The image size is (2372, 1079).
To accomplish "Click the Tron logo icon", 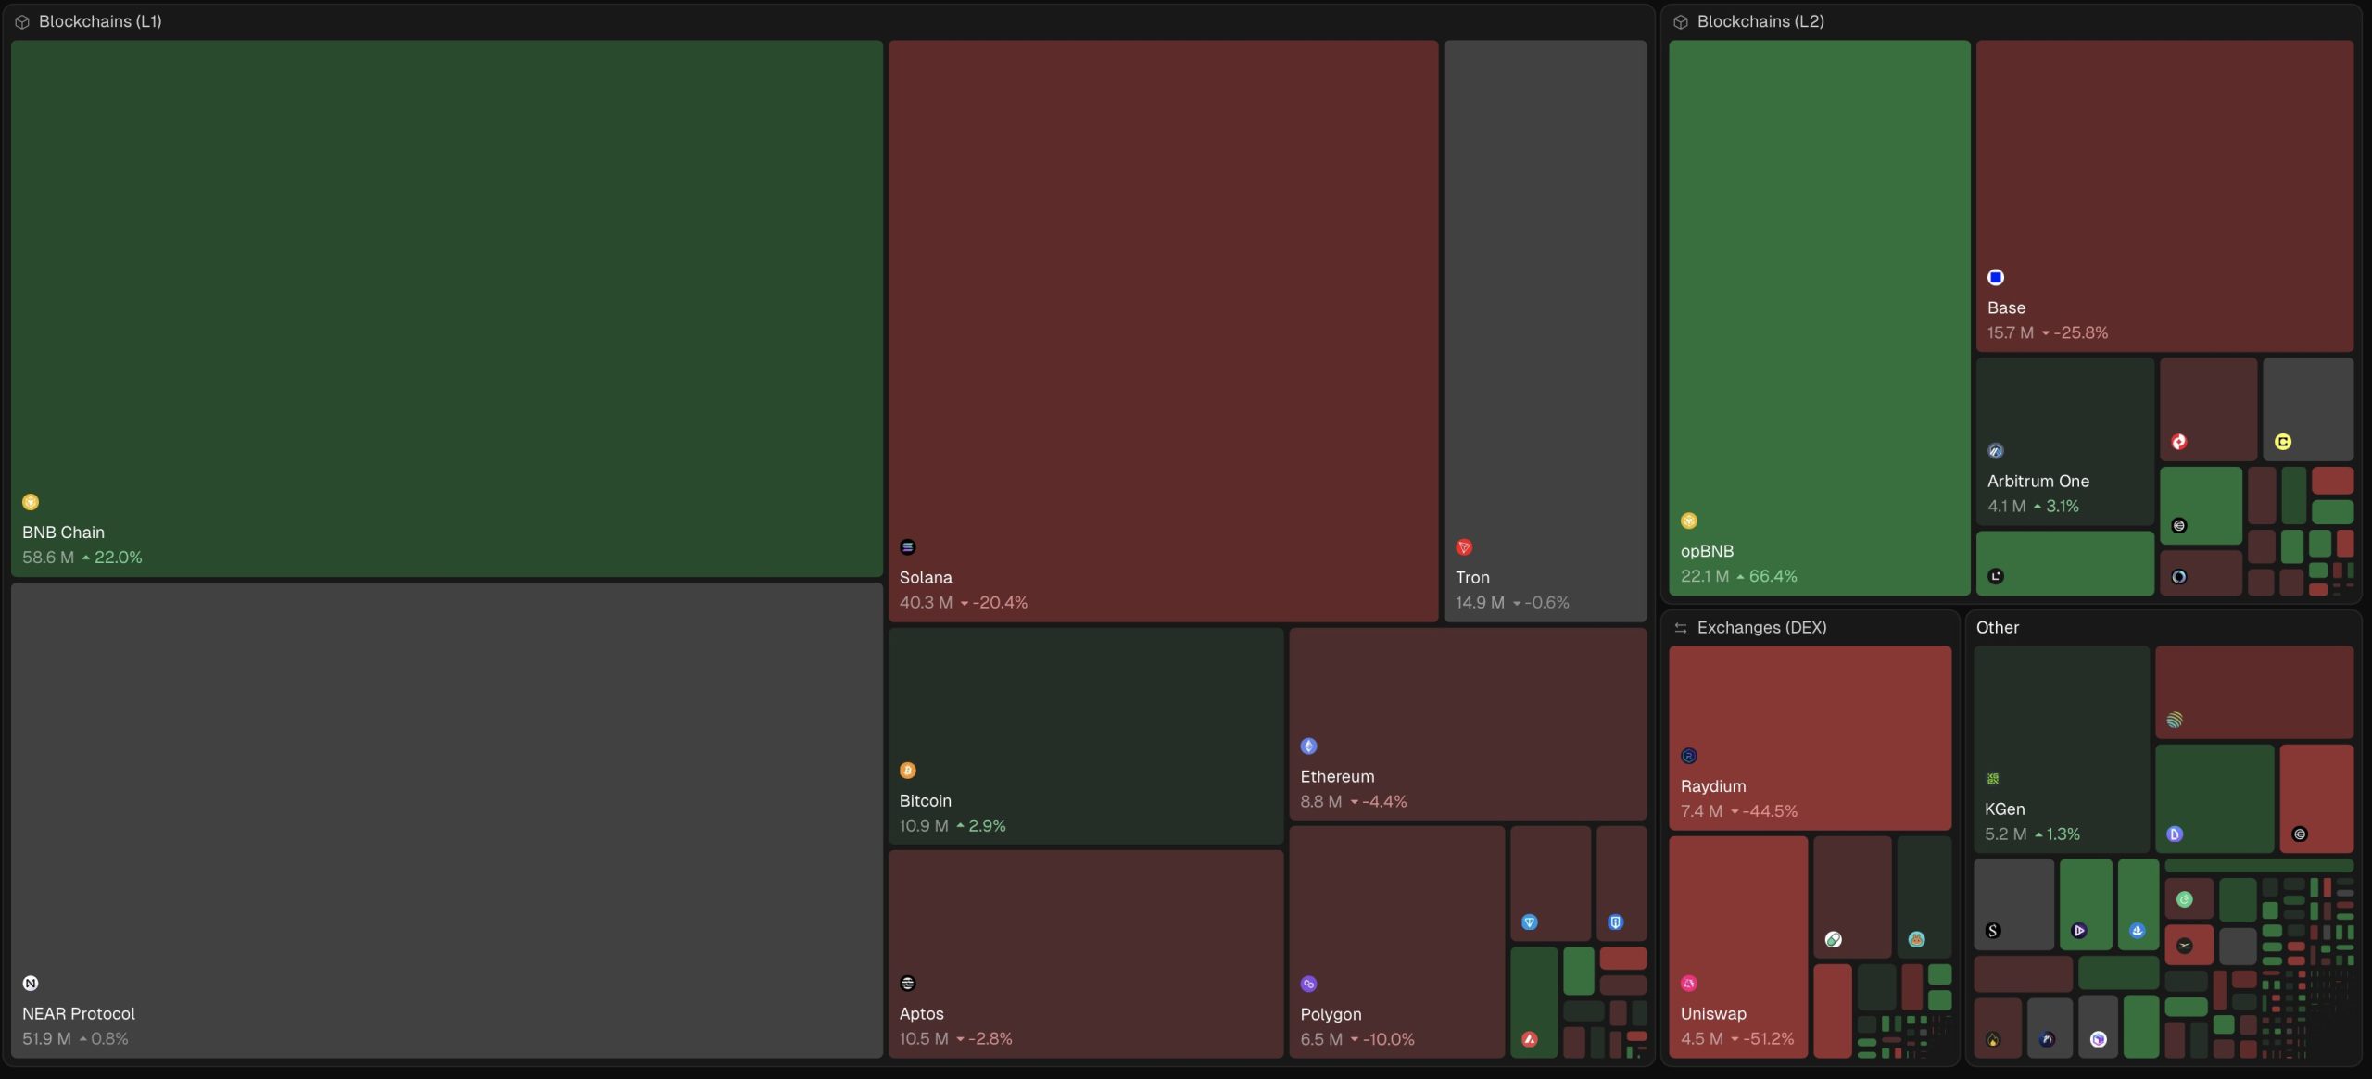I will (1464, 547).
